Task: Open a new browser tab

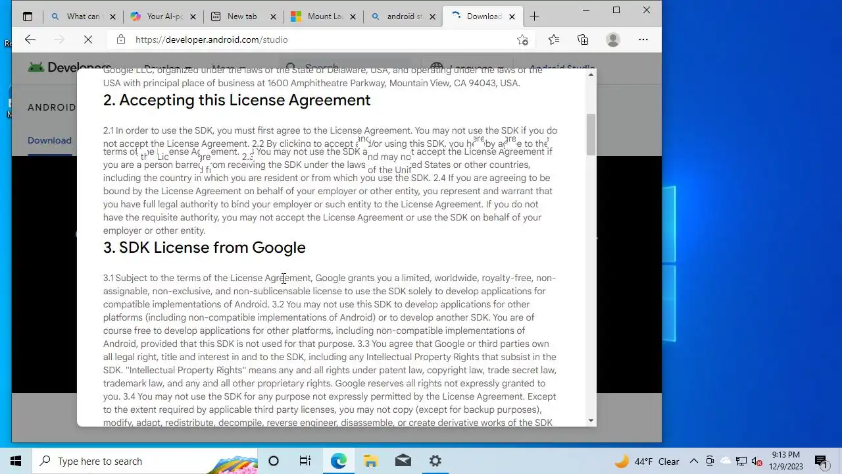Action: pyautogui.click(x=534, y=16)
